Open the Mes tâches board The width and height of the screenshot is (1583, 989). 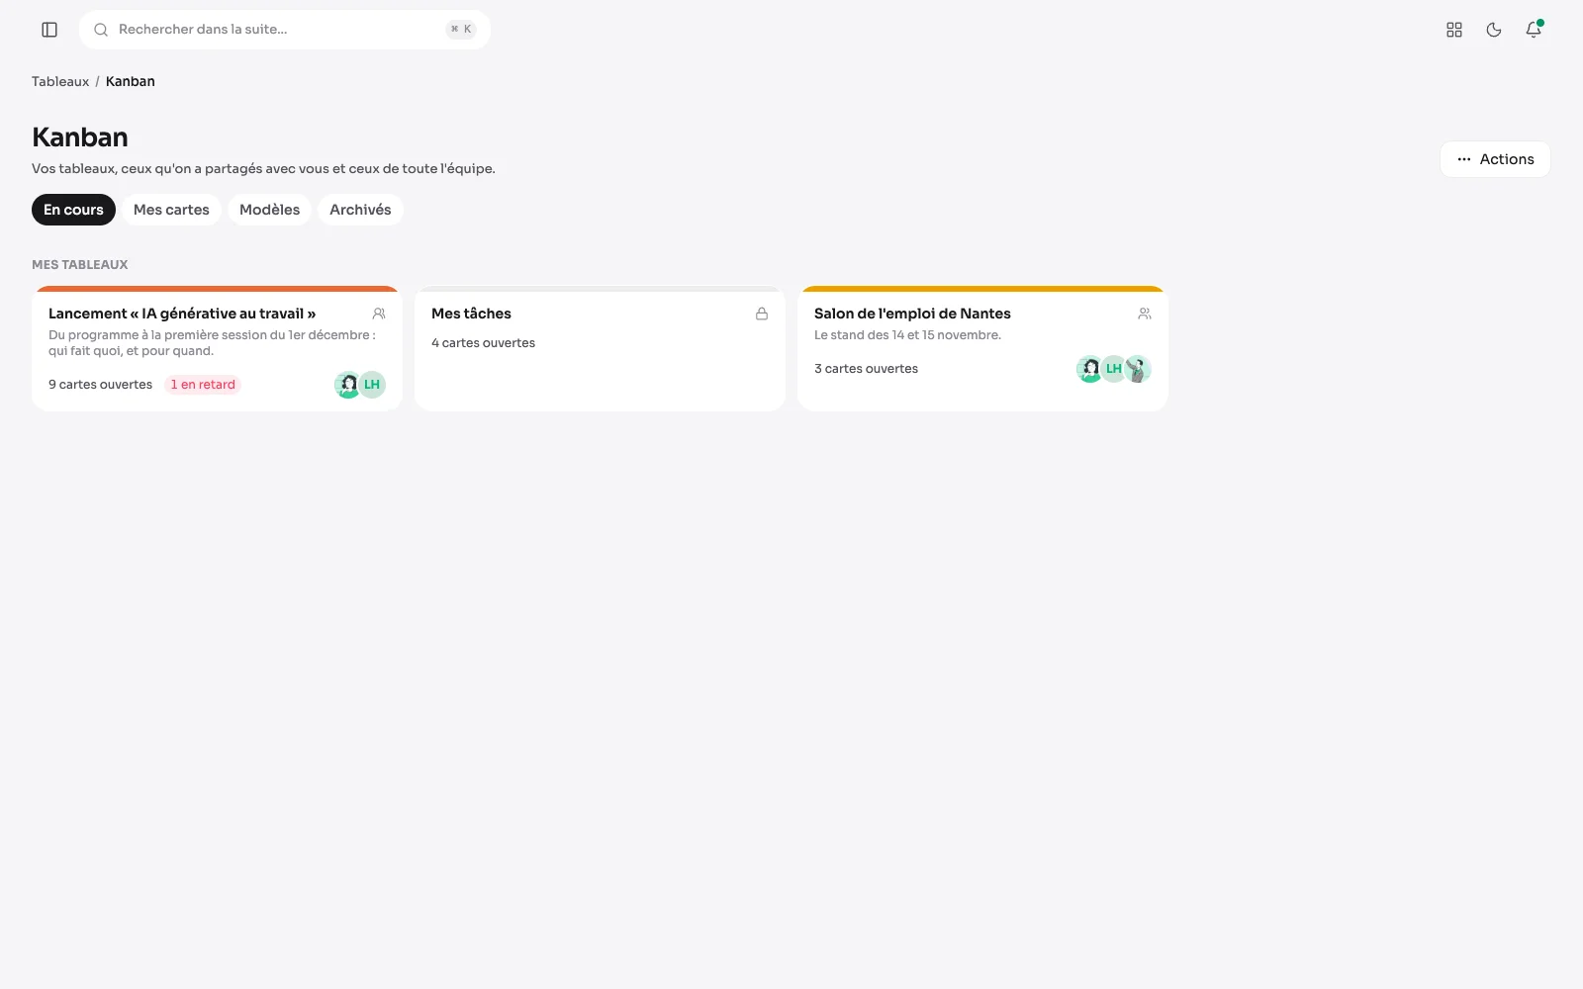tap(600, 348)
